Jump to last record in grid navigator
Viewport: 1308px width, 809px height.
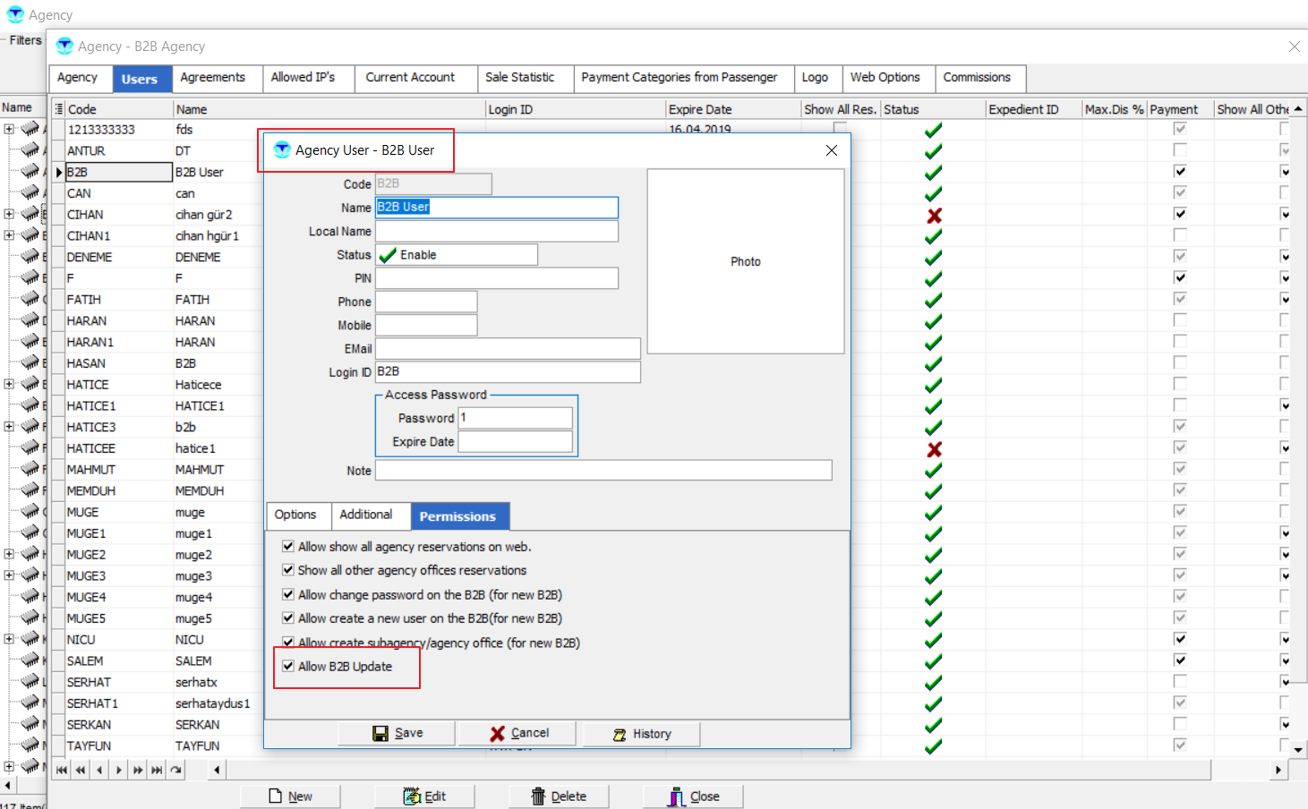point(157,770)
